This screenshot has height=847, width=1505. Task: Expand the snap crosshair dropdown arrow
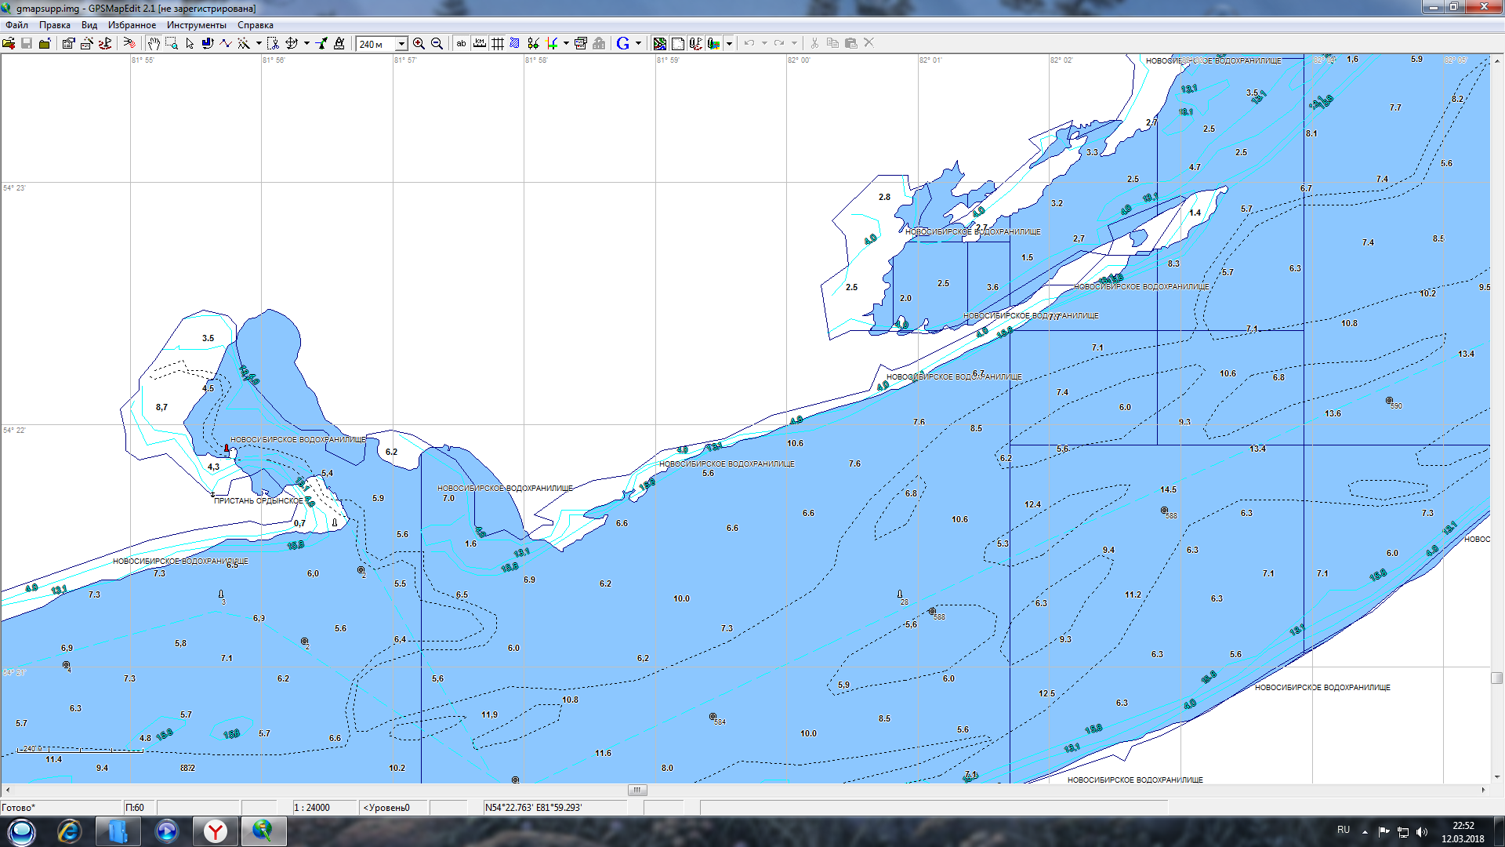(x=566, y=43)
